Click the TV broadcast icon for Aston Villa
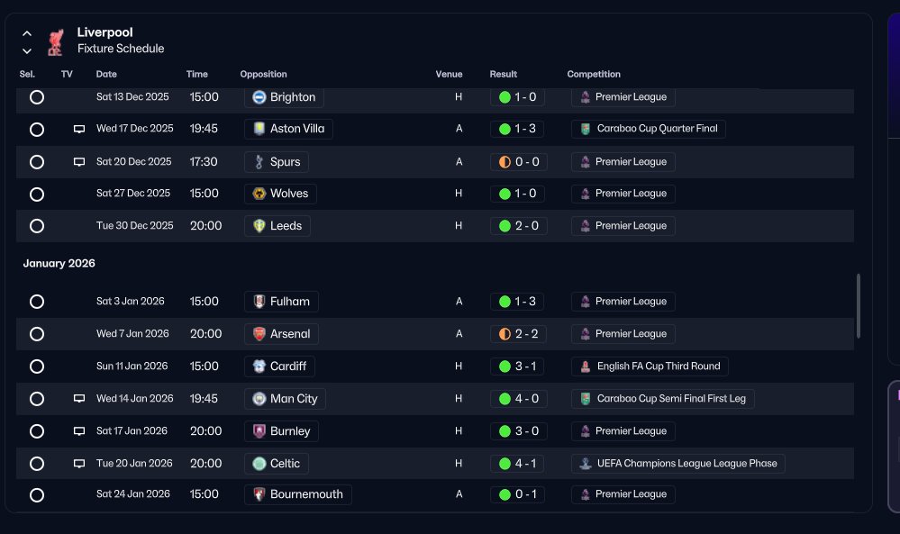This screenshot has height=534, width=900. (79, 129)
